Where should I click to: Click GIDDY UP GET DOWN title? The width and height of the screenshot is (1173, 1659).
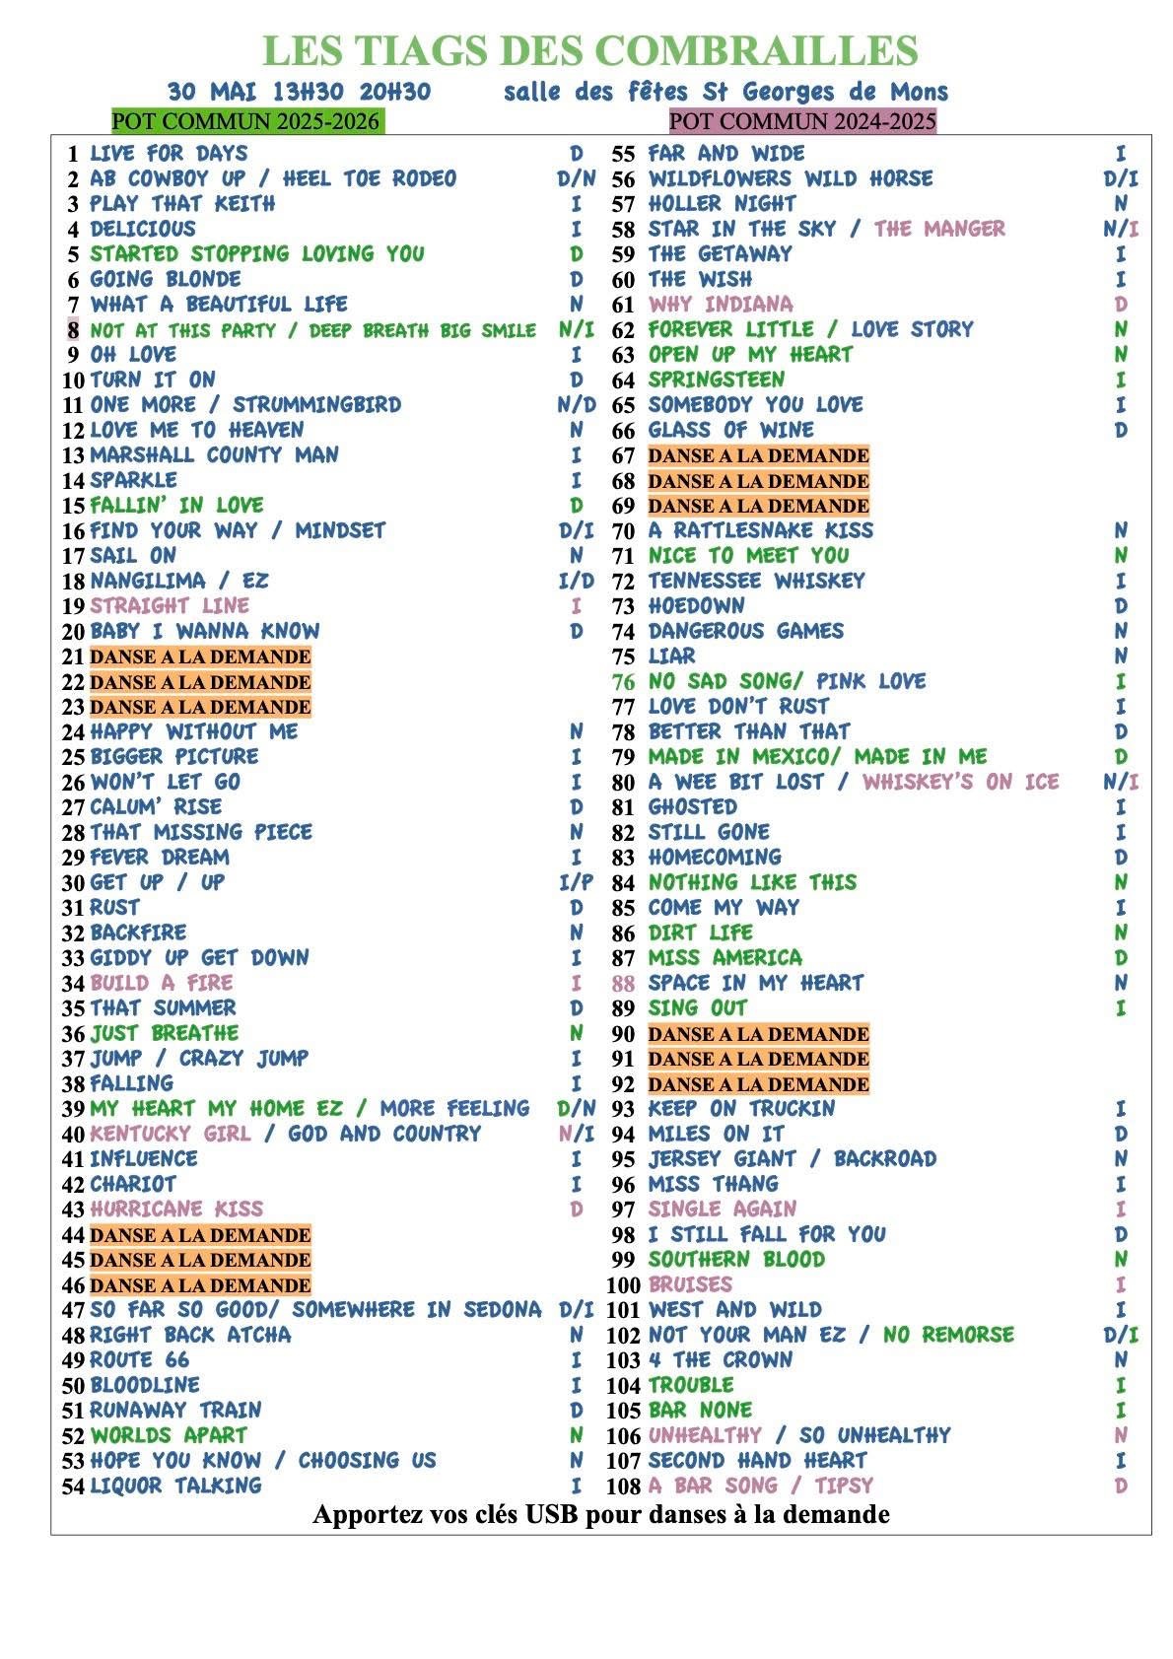point(199,958)
